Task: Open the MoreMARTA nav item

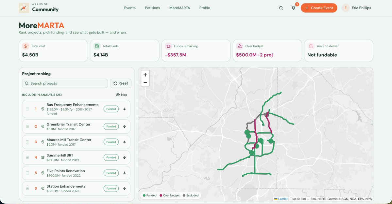Action: 179,8
